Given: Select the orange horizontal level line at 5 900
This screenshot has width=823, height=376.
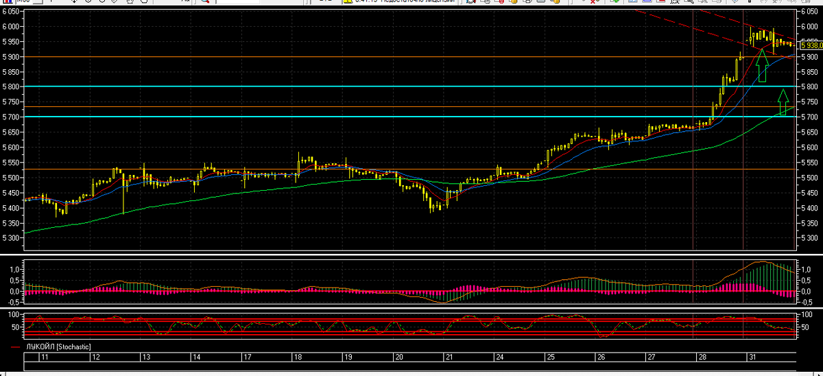Looking at the screenshot, I should pos(410,56).
